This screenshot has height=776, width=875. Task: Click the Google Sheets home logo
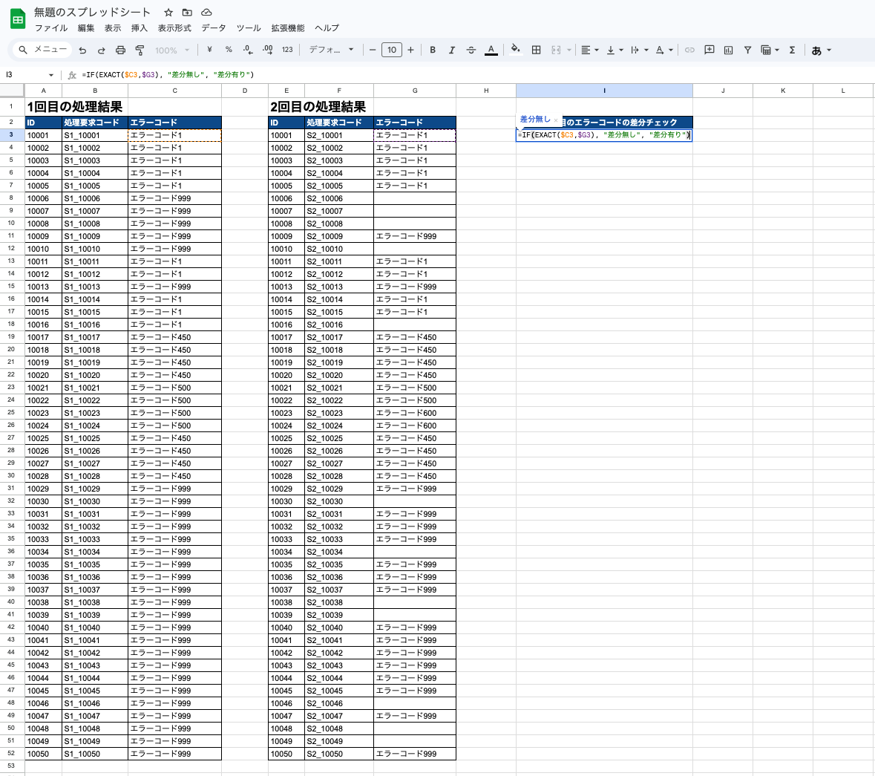point(18,19)
